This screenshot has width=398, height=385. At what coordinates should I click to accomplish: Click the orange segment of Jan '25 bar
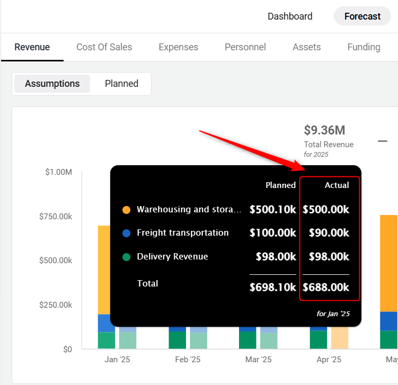104,270
